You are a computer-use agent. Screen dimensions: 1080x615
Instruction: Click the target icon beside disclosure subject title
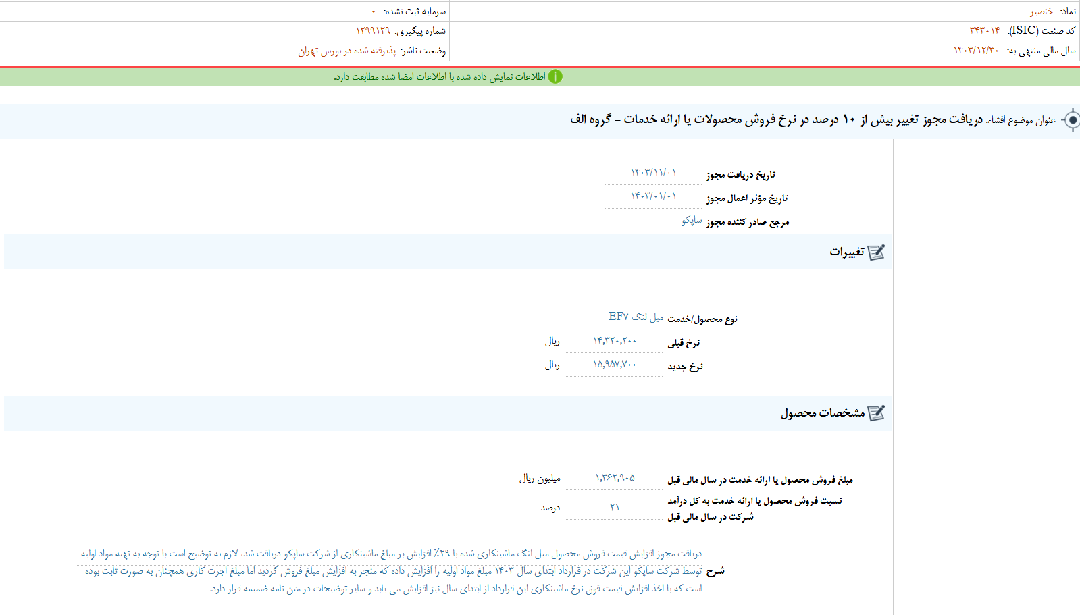[x=1071, y=120]
